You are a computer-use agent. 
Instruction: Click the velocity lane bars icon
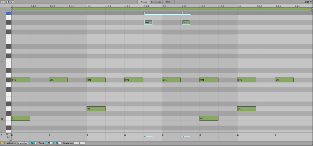[1, 135]
